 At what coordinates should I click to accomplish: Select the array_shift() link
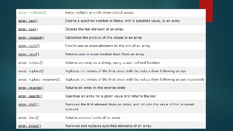tap(28, 104)
